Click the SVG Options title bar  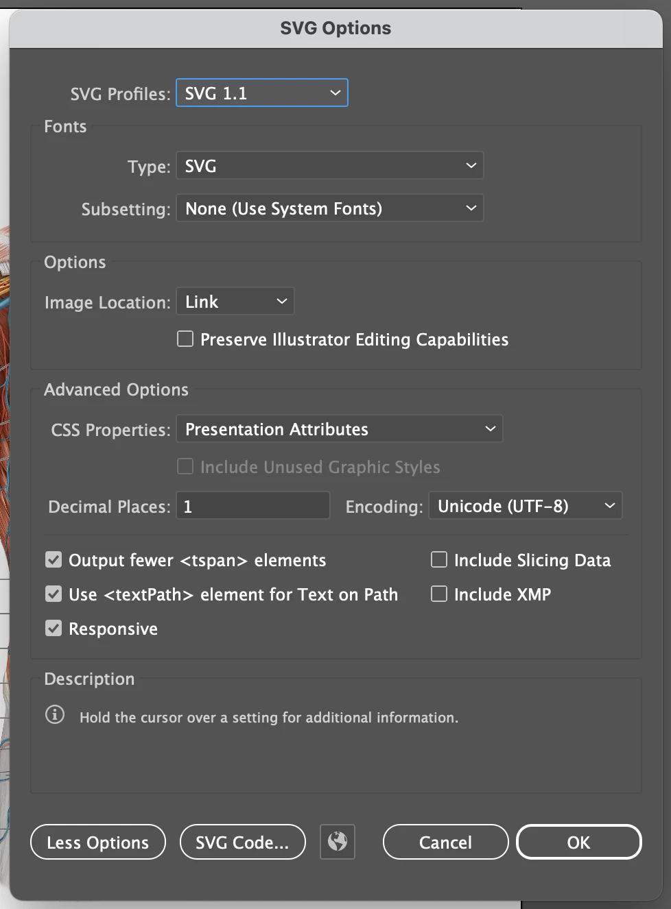pos(335,28)
